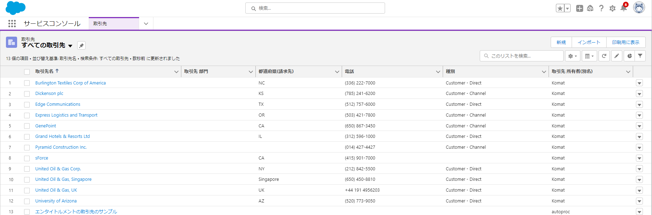Open the filters funnel icon
The height and width of the screenshot is (215, 652).
point(640,56)
